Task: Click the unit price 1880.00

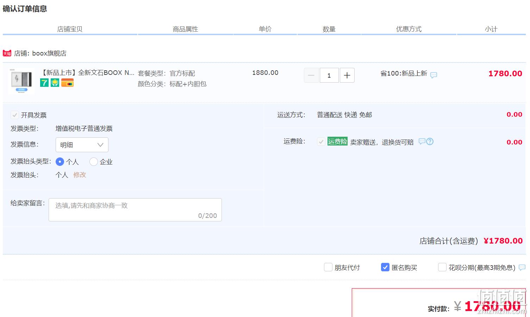Action: click(265, 73)
